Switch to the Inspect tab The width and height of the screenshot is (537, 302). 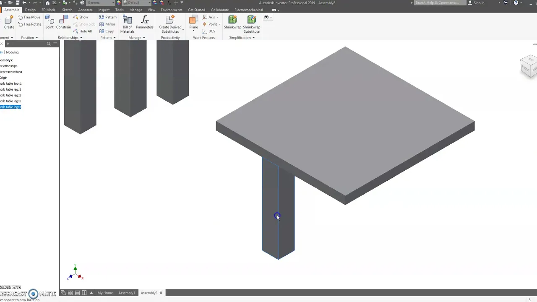(104, 10)
